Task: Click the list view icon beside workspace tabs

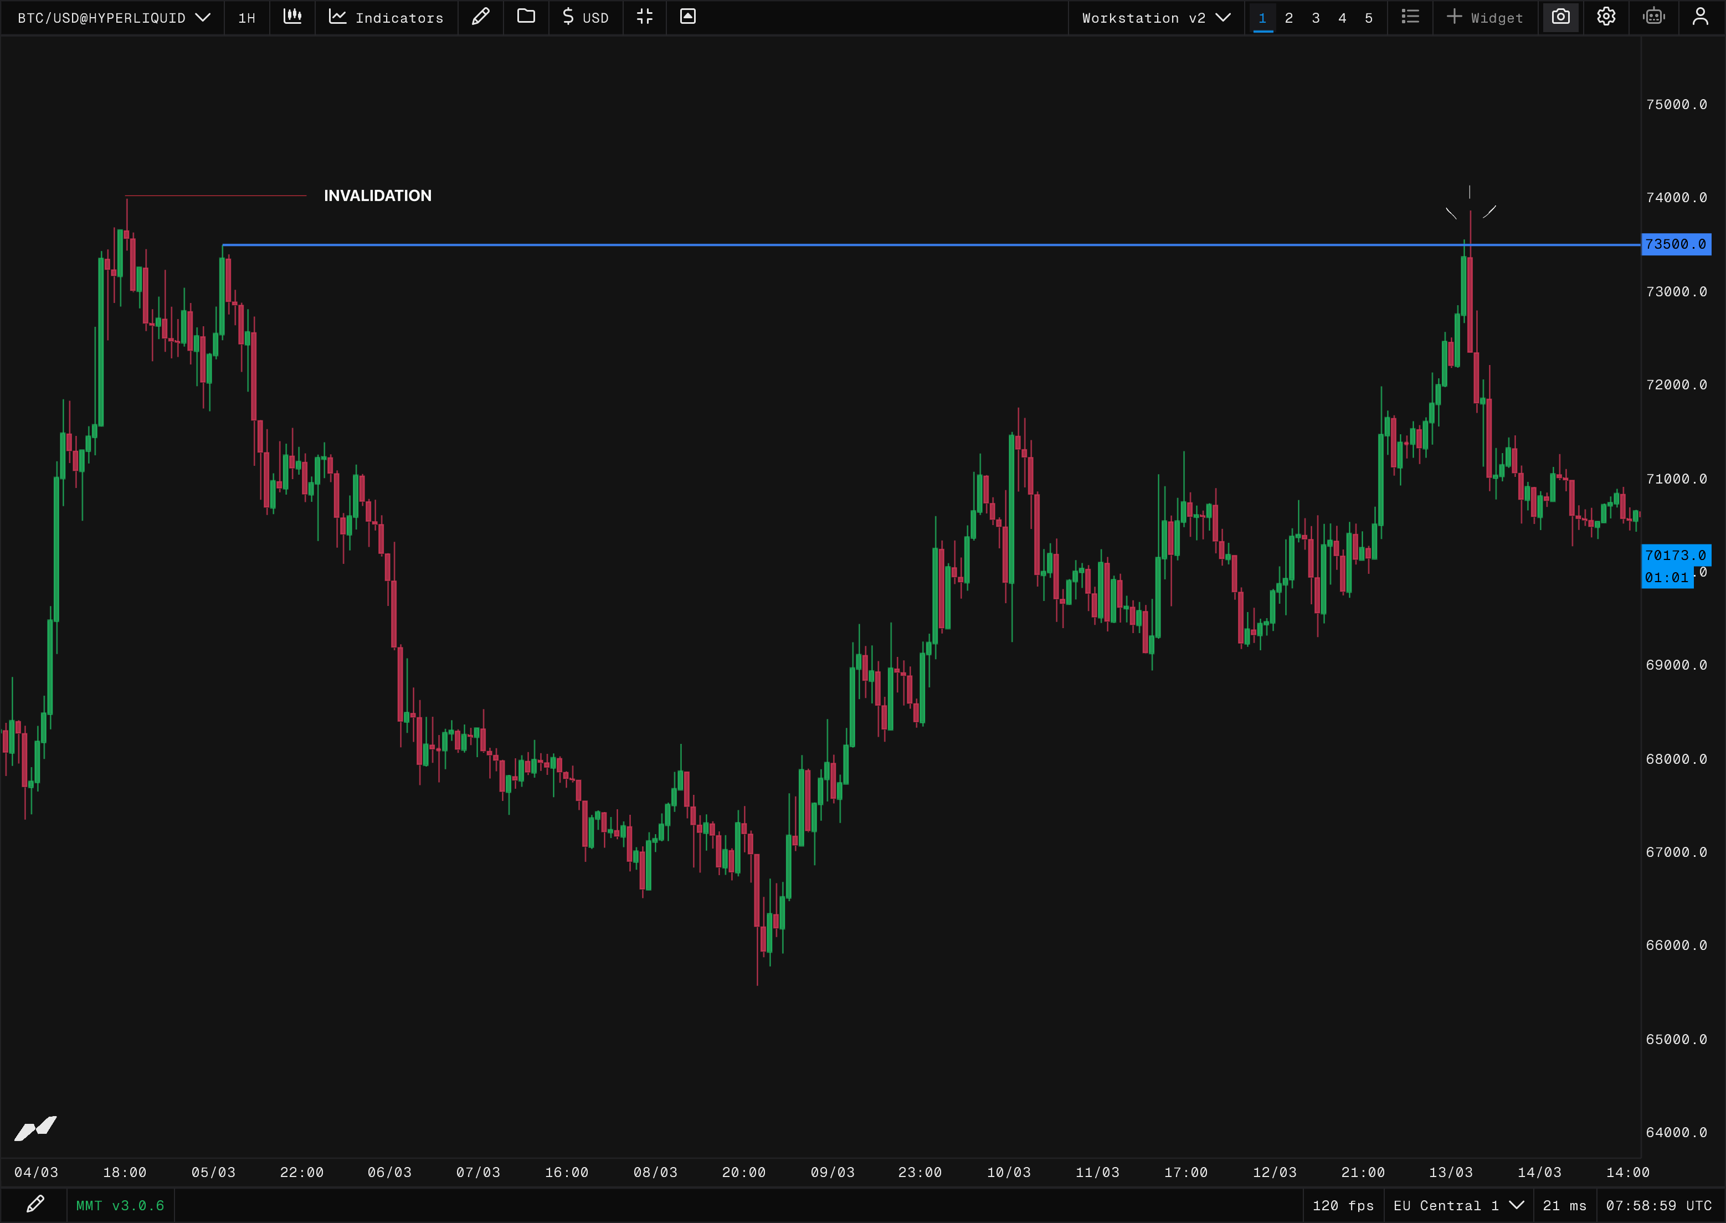Action: (x=1410, y=17)
